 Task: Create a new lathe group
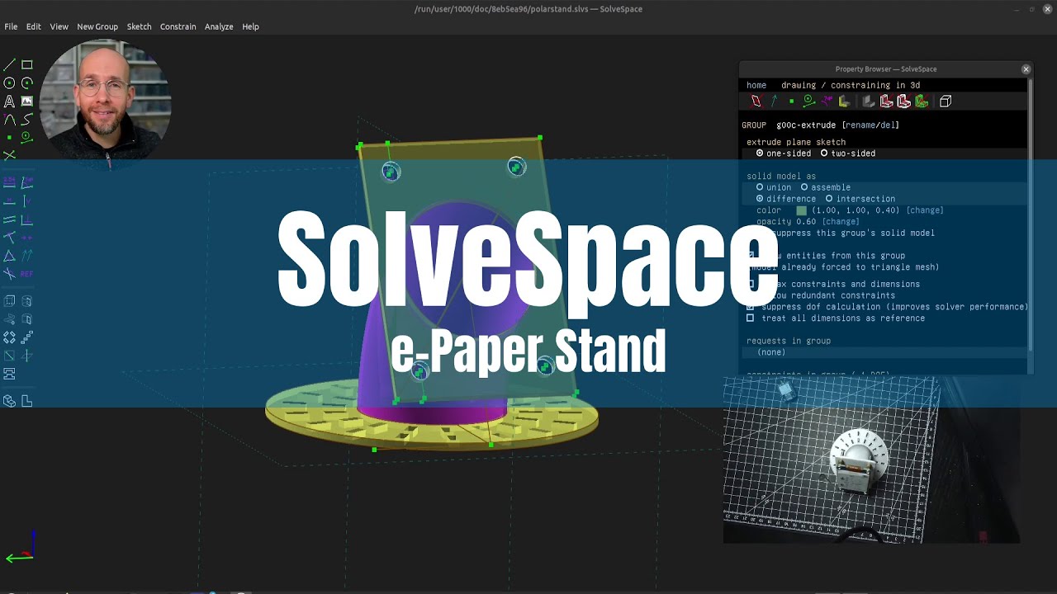(27, 301)
